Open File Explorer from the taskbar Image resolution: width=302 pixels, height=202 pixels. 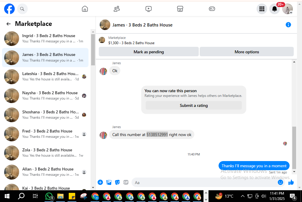coord(60,196)
